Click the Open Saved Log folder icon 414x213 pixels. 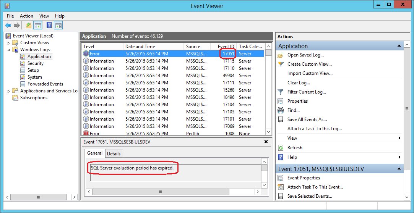(281, 55)
